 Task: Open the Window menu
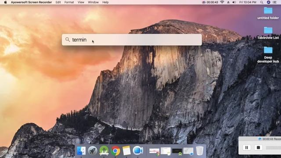[x=93, y=2]
